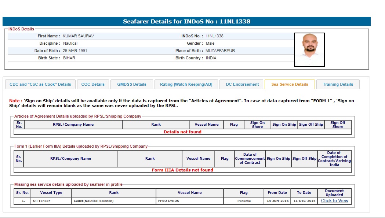Screen dimensions: 385x218
Task: Open the Rating [Watch Keeping/AB] tab
Action: coord(186,84)
